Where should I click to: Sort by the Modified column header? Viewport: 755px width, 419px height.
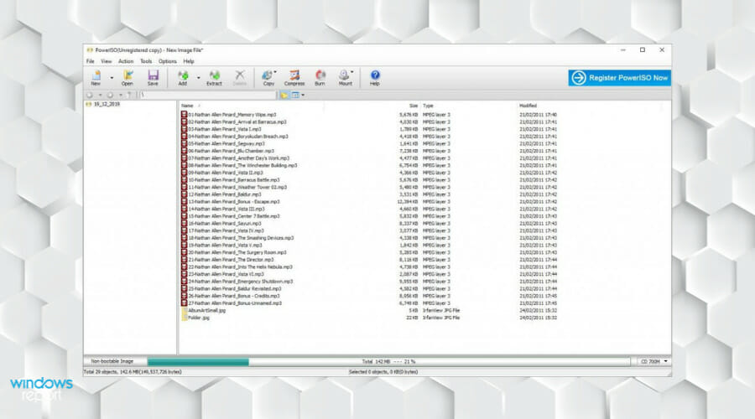(x=528, y=106)
